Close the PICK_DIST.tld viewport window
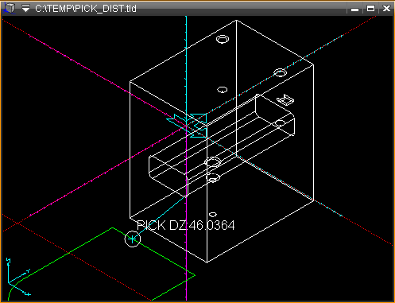395x303 pixels. 386,9
